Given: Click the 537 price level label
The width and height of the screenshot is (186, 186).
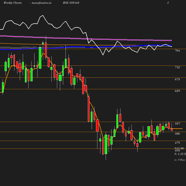Looking at the screenshot, I should [x=177, y=124].
